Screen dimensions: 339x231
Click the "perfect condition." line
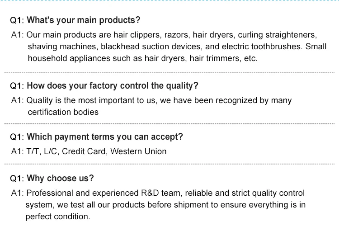pos(58,217)
